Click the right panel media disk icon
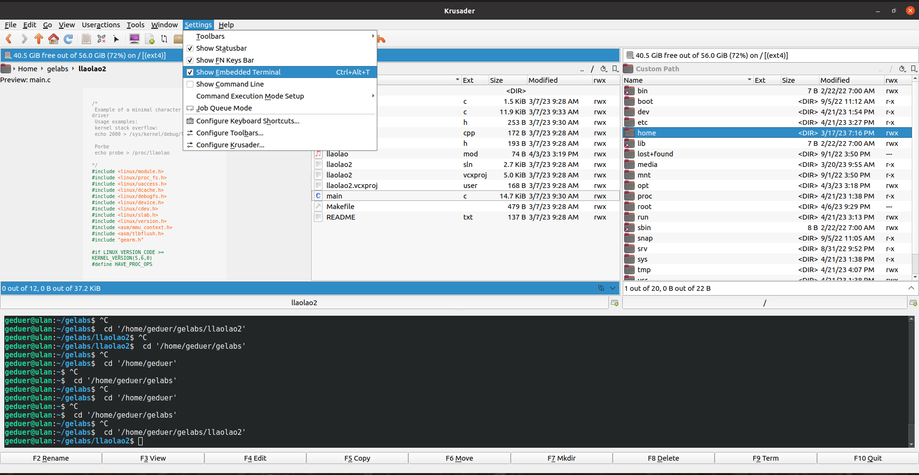919x475 pixels. click(x=630, y=55)
